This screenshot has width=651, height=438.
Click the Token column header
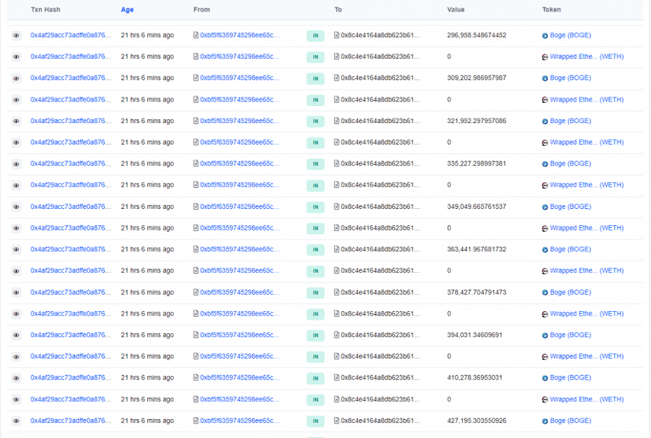(x=551, y=10)
